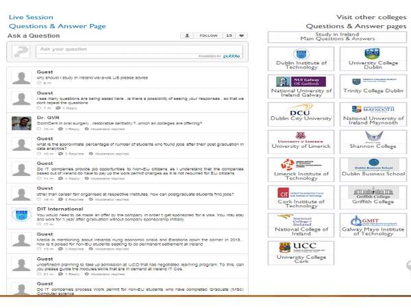Open question about studying in Ireland vs US

click(92, 78)
